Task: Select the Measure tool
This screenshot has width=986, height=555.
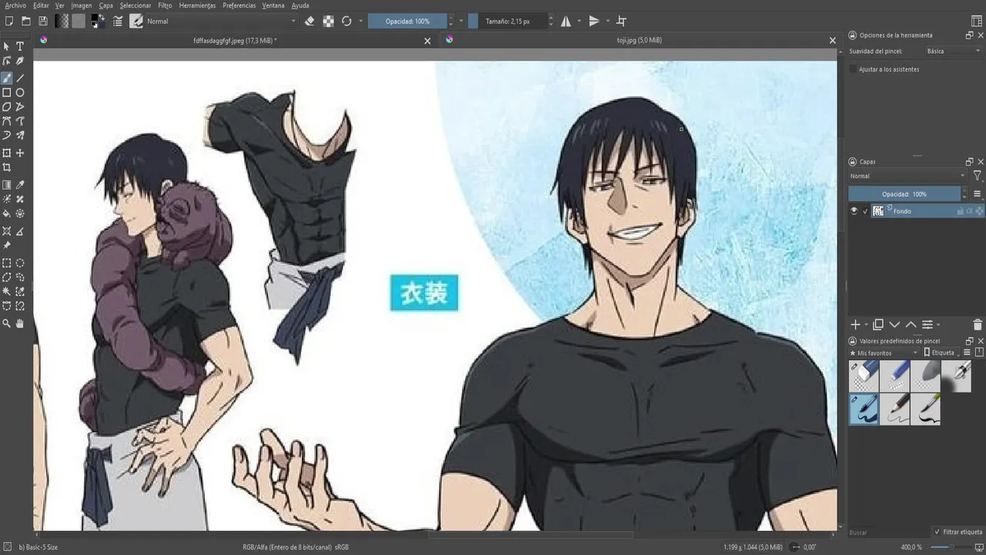Action: (x=20, y=231)
